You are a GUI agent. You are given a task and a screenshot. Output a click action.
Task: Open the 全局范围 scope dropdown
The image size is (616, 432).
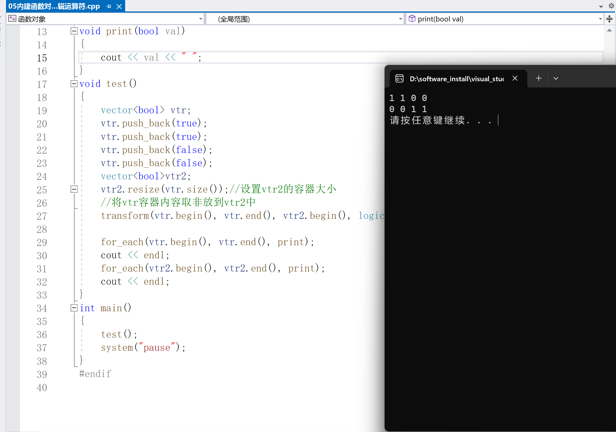click(x=400, y=19)
